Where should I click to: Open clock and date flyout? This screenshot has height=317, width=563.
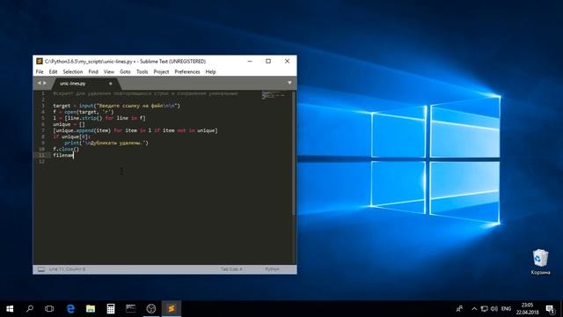pyautogui.click(x=527, y=308)
